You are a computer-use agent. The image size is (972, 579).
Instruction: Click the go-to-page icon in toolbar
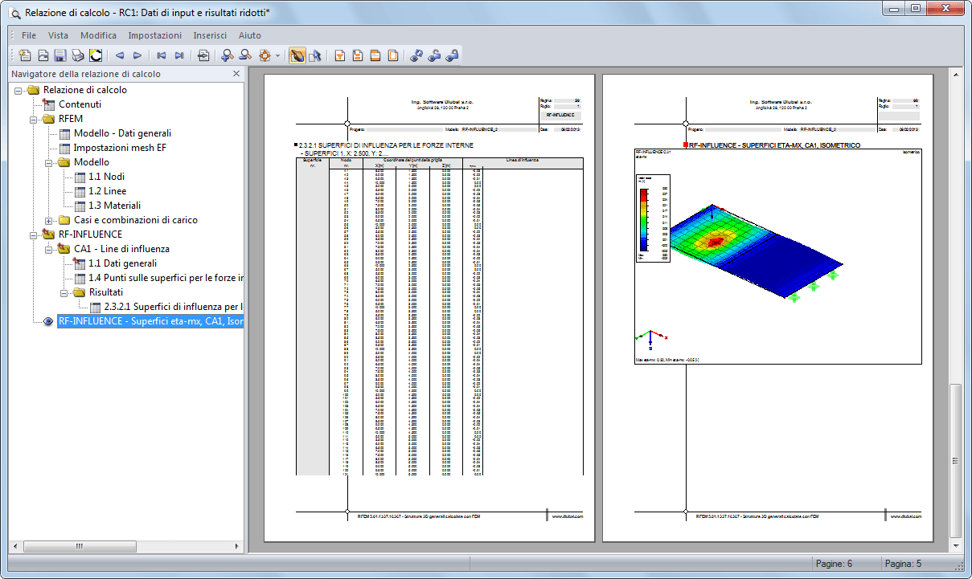[203, 55]
